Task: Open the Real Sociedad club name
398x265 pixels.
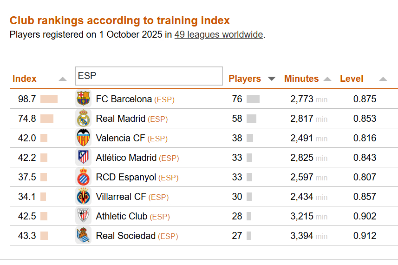Action: tap(125, 236)
